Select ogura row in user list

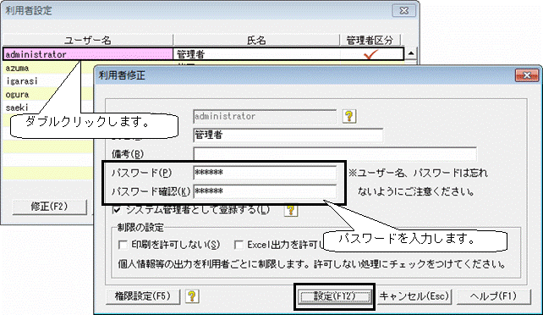pyautogui.click(x=48, y=94)
